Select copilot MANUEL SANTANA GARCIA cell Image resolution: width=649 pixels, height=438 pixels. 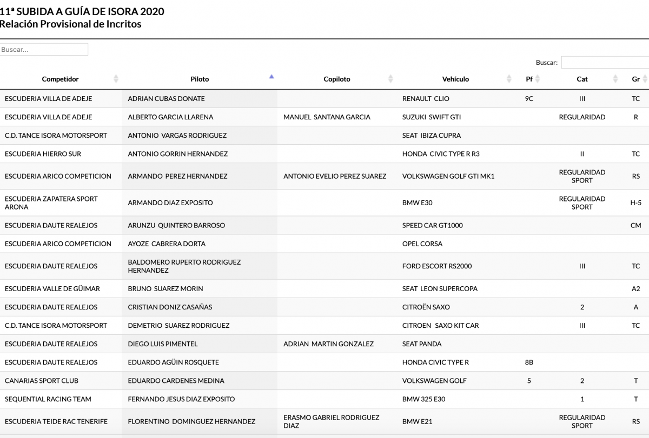[327, 117]
